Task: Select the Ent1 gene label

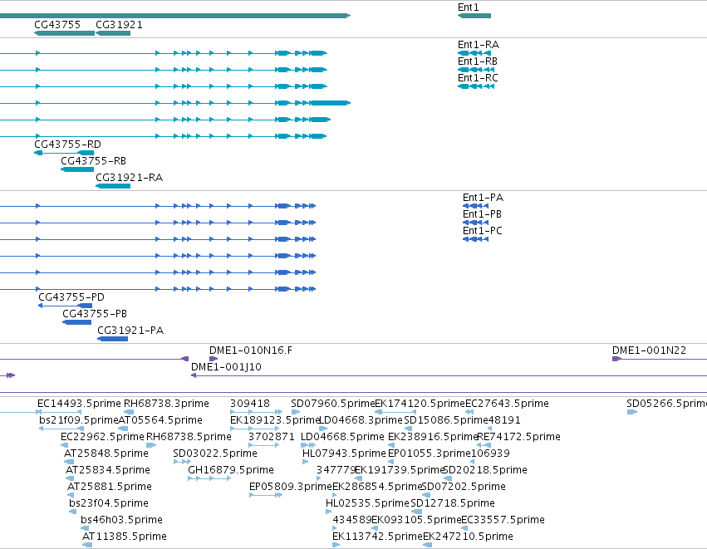Action: click(x=468, y=7)
